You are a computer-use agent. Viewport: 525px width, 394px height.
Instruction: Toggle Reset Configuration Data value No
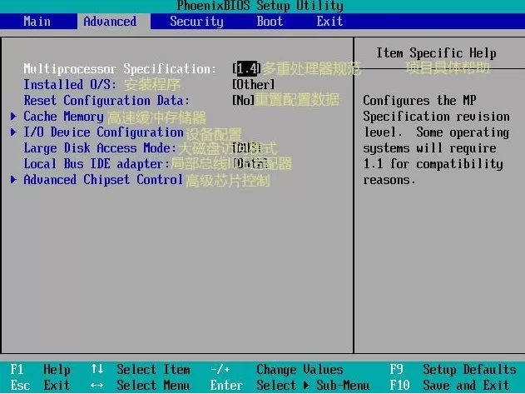[244, 100]
